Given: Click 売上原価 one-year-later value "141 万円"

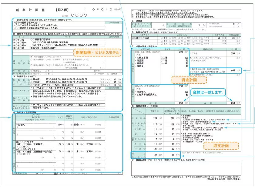Looking at the screenshot, I should pyautogui.click(x=175, y=124).
